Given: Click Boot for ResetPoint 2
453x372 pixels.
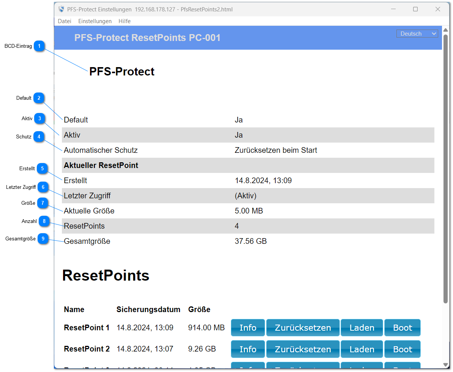Looking at the screenshot, I should (x=402, y=349).
